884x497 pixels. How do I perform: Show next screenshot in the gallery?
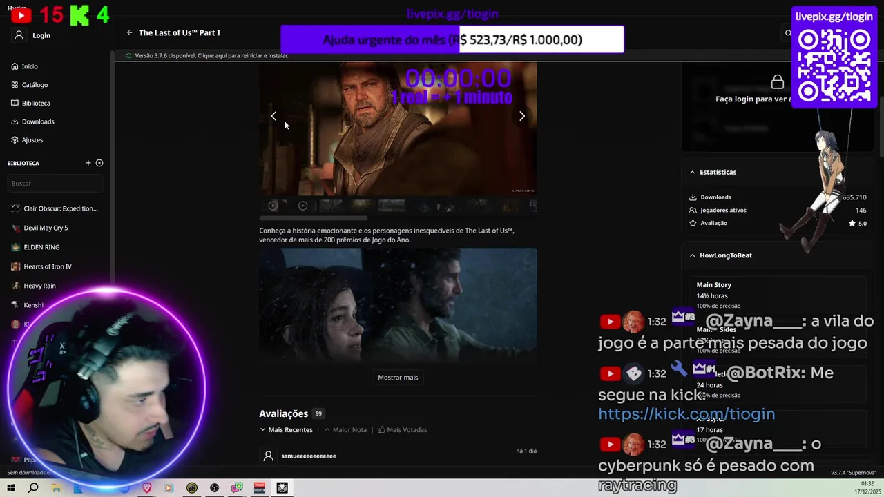pyautogui.click(x=522, y=116)
